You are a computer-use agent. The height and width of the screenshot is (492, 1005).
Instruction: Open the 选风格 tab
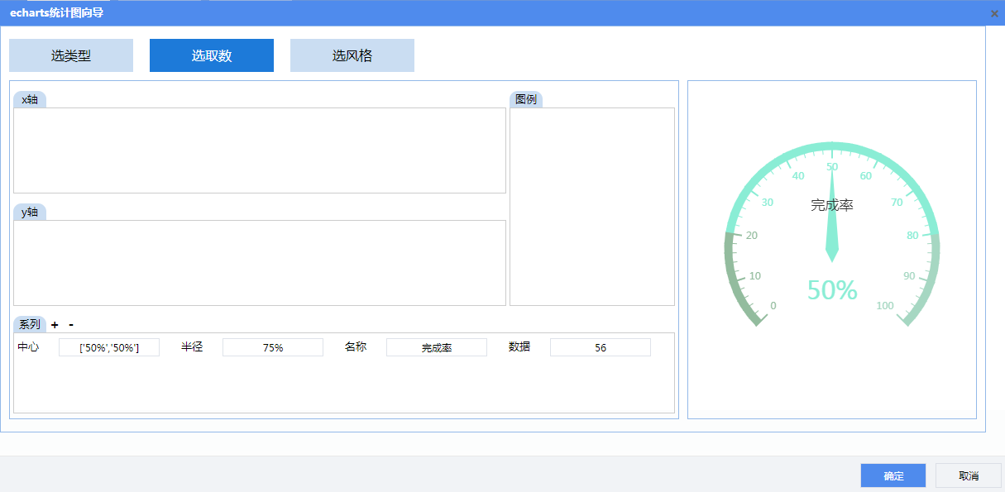click(x=352, y=55)
